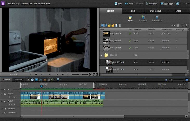Open the Disc menu
This screenshot has height=121, width=190.
[30, 4]
